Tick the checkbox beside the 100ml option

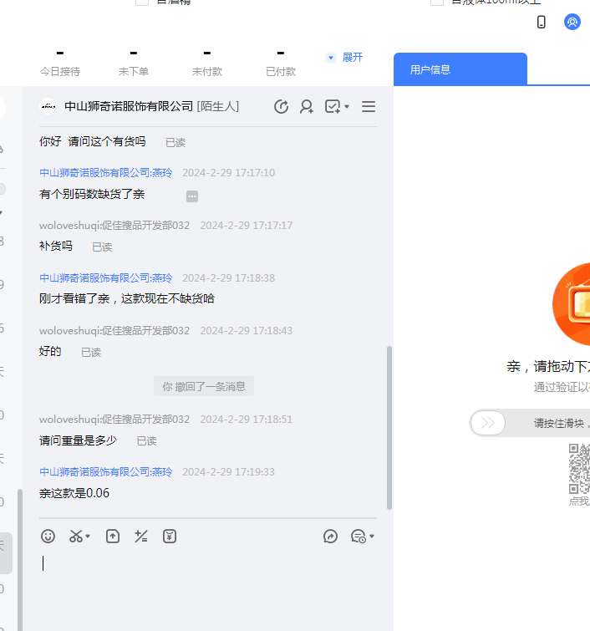[x=436, y=3]
